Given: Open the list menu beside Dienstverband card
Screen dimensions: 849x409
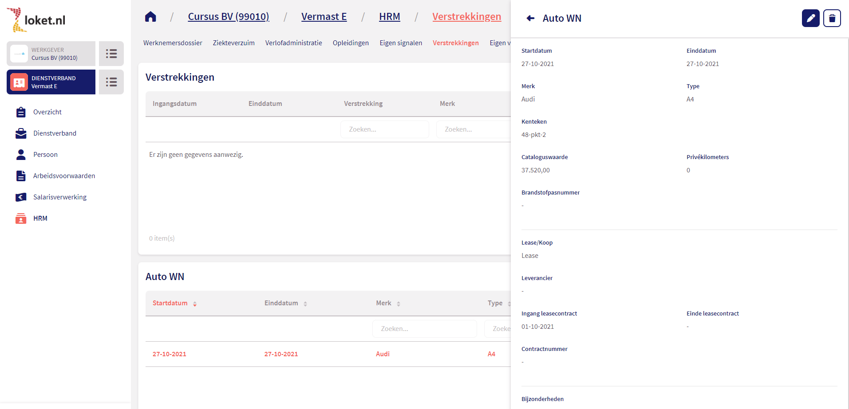Looking at the screenshot, I should coord(111,82).
